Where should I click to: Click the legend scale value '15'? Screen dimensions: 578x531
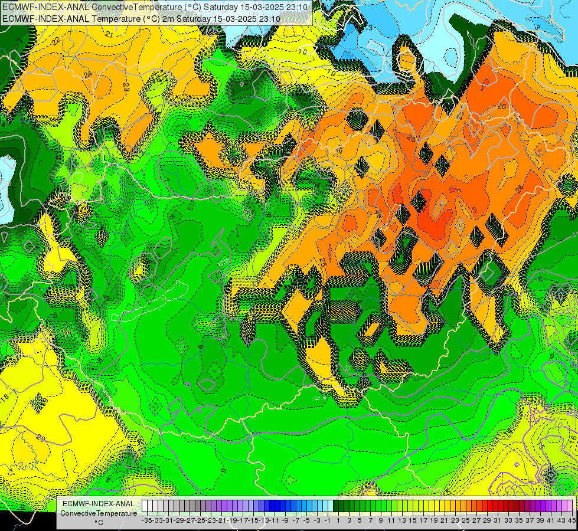click(x=413, y=520)
